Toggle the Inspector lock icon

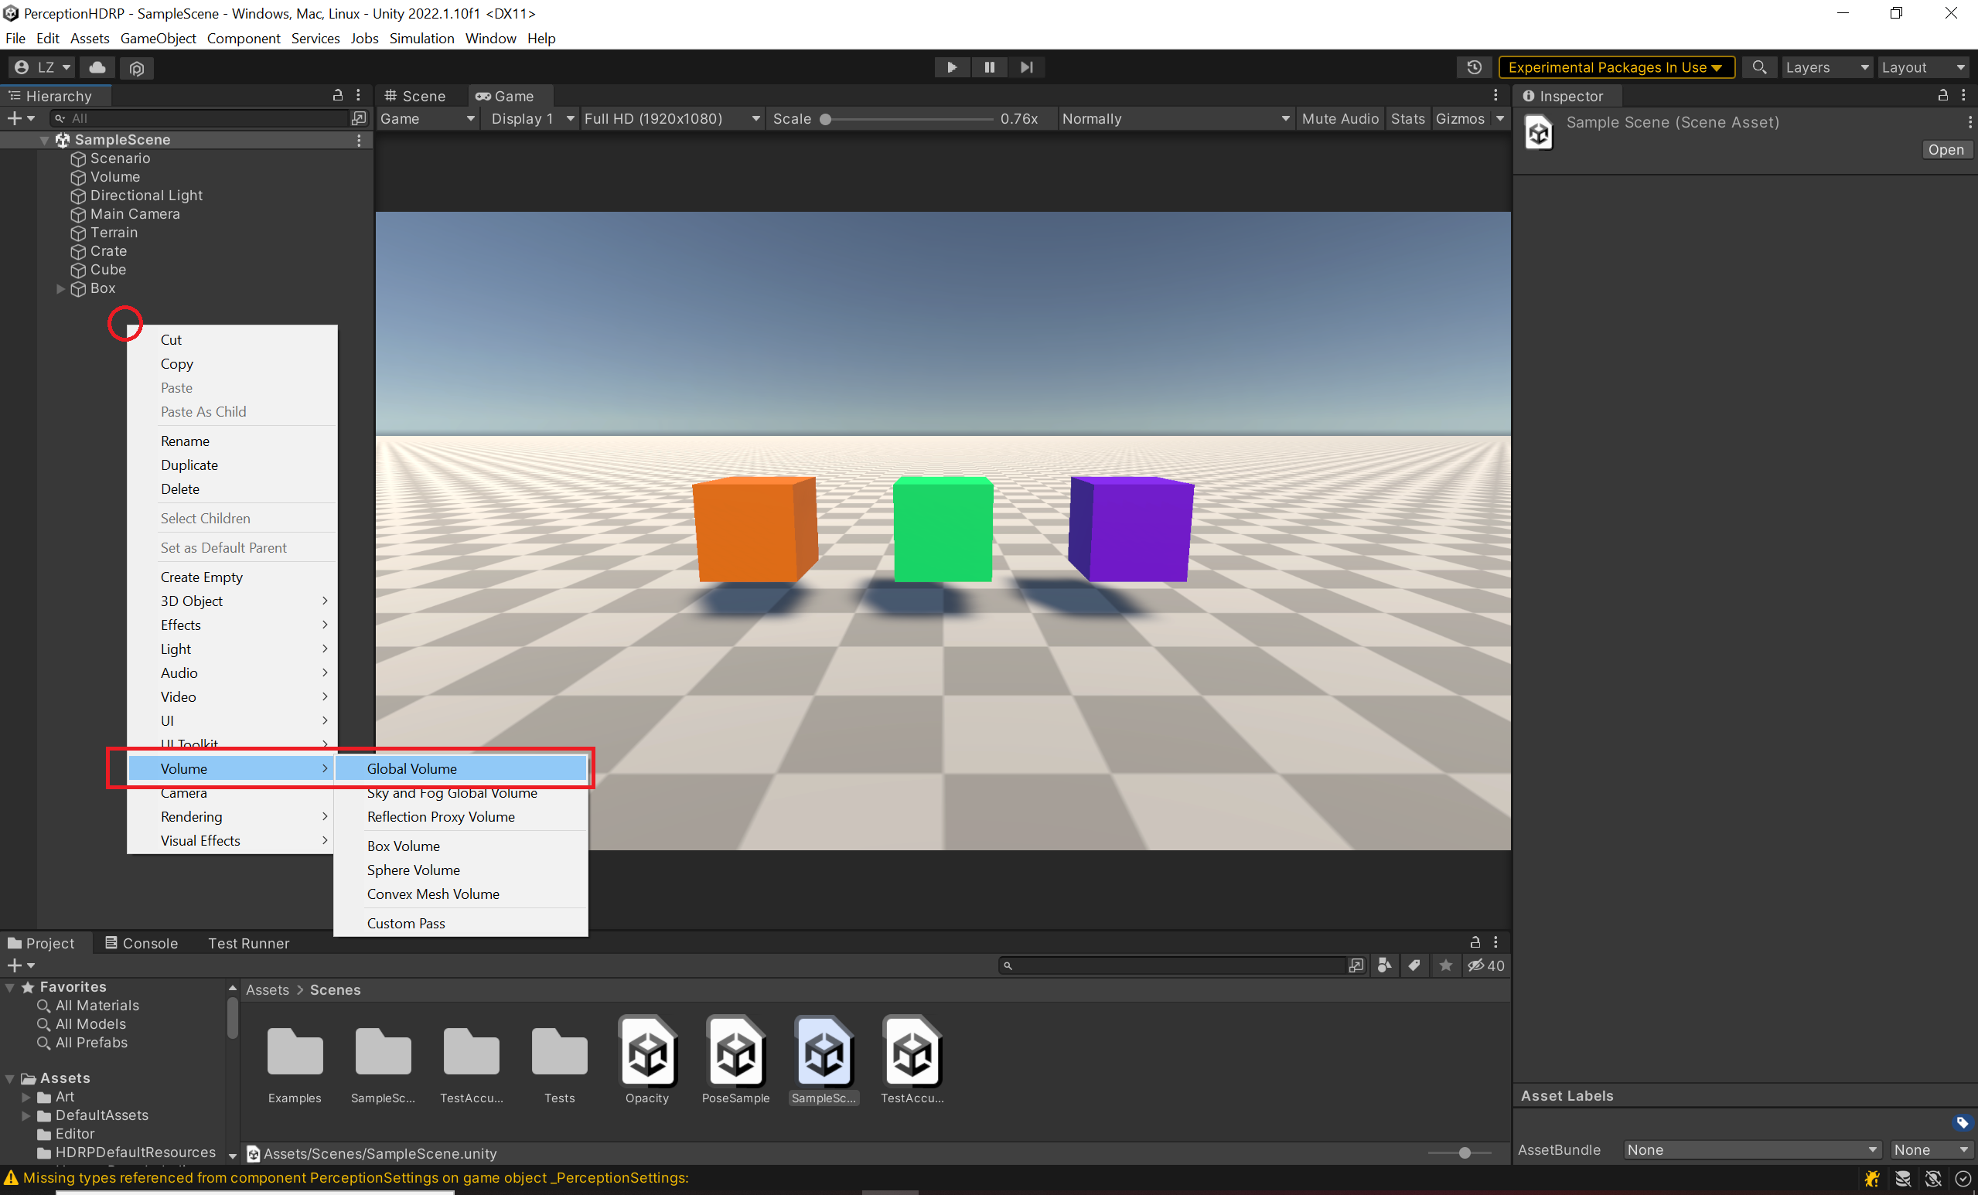[x=1942, y=96]
